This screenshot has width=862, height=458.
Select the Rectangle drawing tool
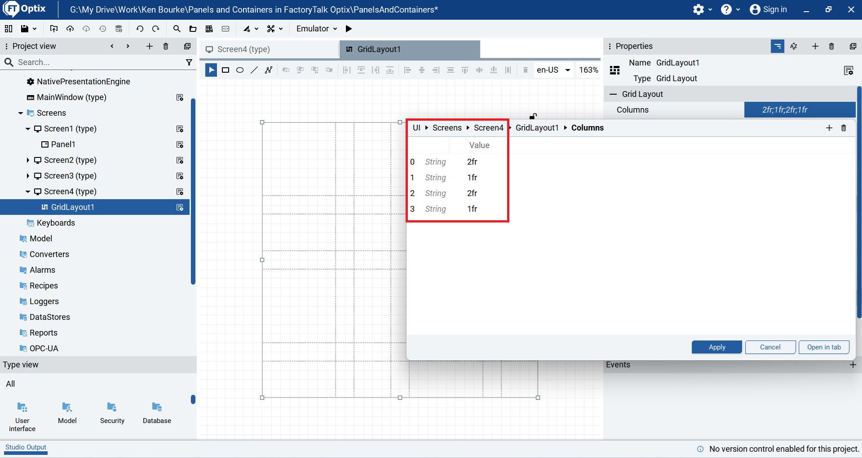[225, 70]
